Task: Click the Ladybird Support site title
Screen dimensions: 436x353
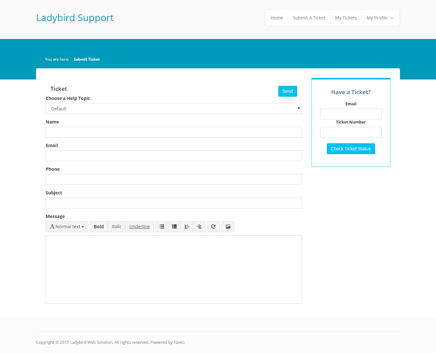Action: coord(75,18)
